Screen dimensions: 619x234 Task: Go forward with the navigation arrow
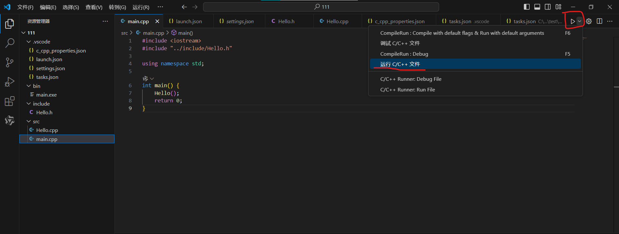tap(195, 7)
